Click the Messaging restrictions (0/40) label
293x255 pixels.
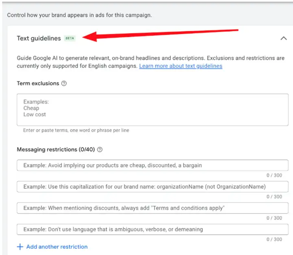(x=56, y=149)
